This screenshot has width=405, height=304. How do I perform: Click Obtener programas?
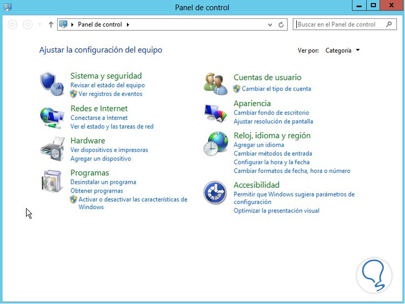97,191
